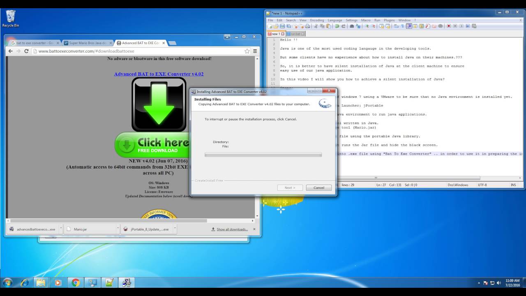Click the installer progress bar

[263, 155]
